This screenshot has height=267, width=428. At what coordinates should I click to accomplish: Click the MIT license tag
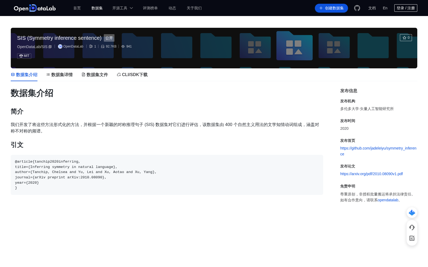tap(24, 56)
